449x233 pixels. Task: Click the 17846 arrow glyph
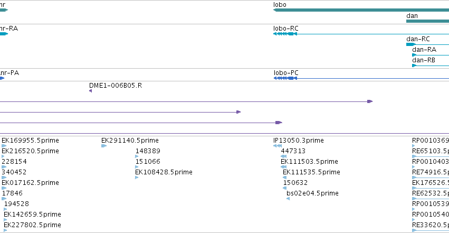(x=4, y=199)
